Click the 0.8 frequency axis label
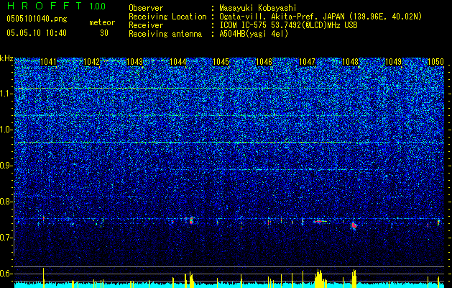Screen dimensions: 452x288 click(x=6, y=202)
